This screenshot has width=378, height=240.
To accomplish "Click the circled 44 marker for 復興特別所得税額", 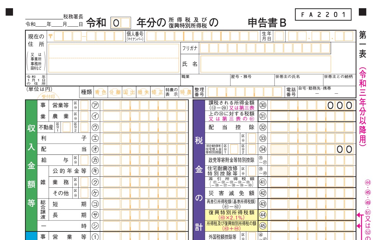I will pos(263,215).
